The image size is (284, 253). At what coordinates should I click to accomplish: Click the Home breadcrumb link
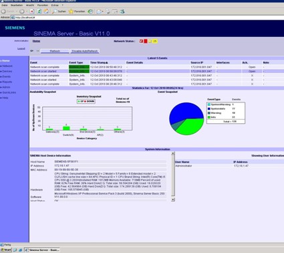coord(36,41)
